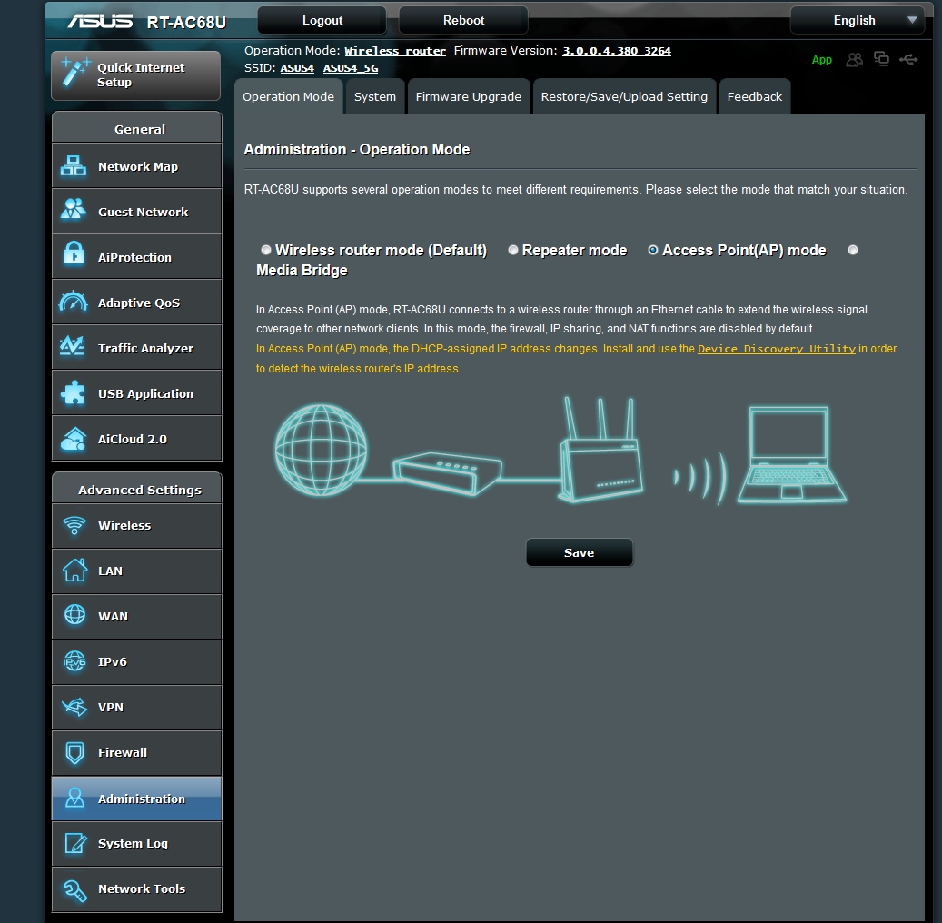Open AiProtection lock icon
This screenshot has width=942, height=923.
[74, 253]
